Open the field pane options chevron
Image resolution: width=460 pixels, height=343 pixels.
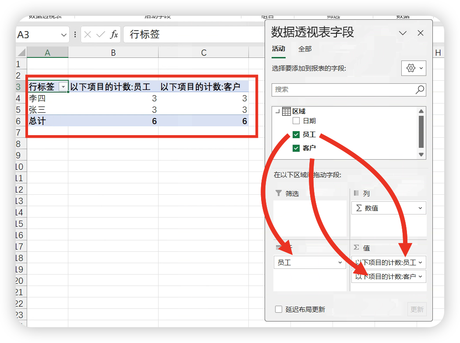point(403,33)
